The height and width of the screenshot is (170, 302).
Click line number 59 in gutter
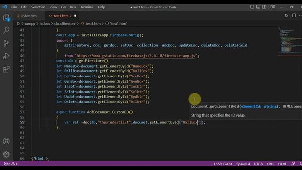click(x=22, y=122)
